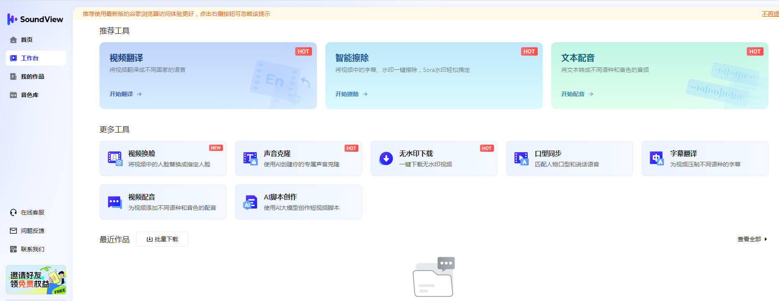Screen dimensions: 779x301
Task: Click the 无水印下载 download arrow icon
Action: click(386, 158)
